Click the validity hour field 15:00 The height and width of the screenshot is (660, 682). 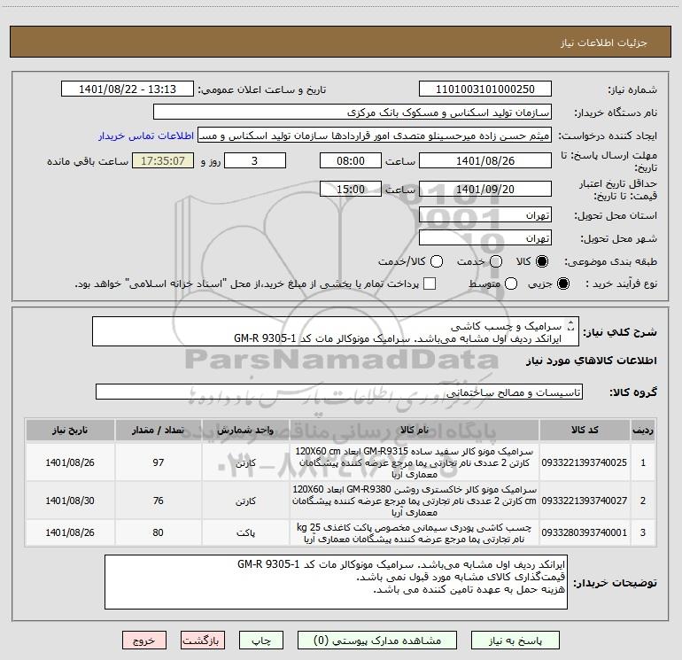(351, 189)
